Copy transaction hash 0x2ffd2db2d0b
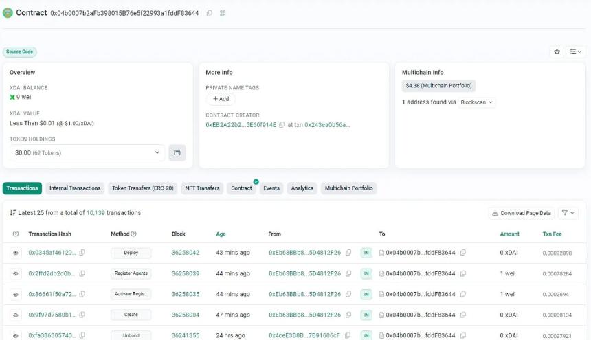This screenshot has height=340, width=591. click(x=82, y=273)
